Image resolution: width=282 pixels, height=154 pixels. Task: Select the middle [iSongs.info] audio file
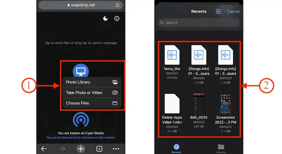pyautogui.click(x=199, y=65)
